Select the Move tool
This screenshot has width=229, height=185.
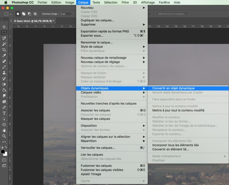(x=4, y=27)
